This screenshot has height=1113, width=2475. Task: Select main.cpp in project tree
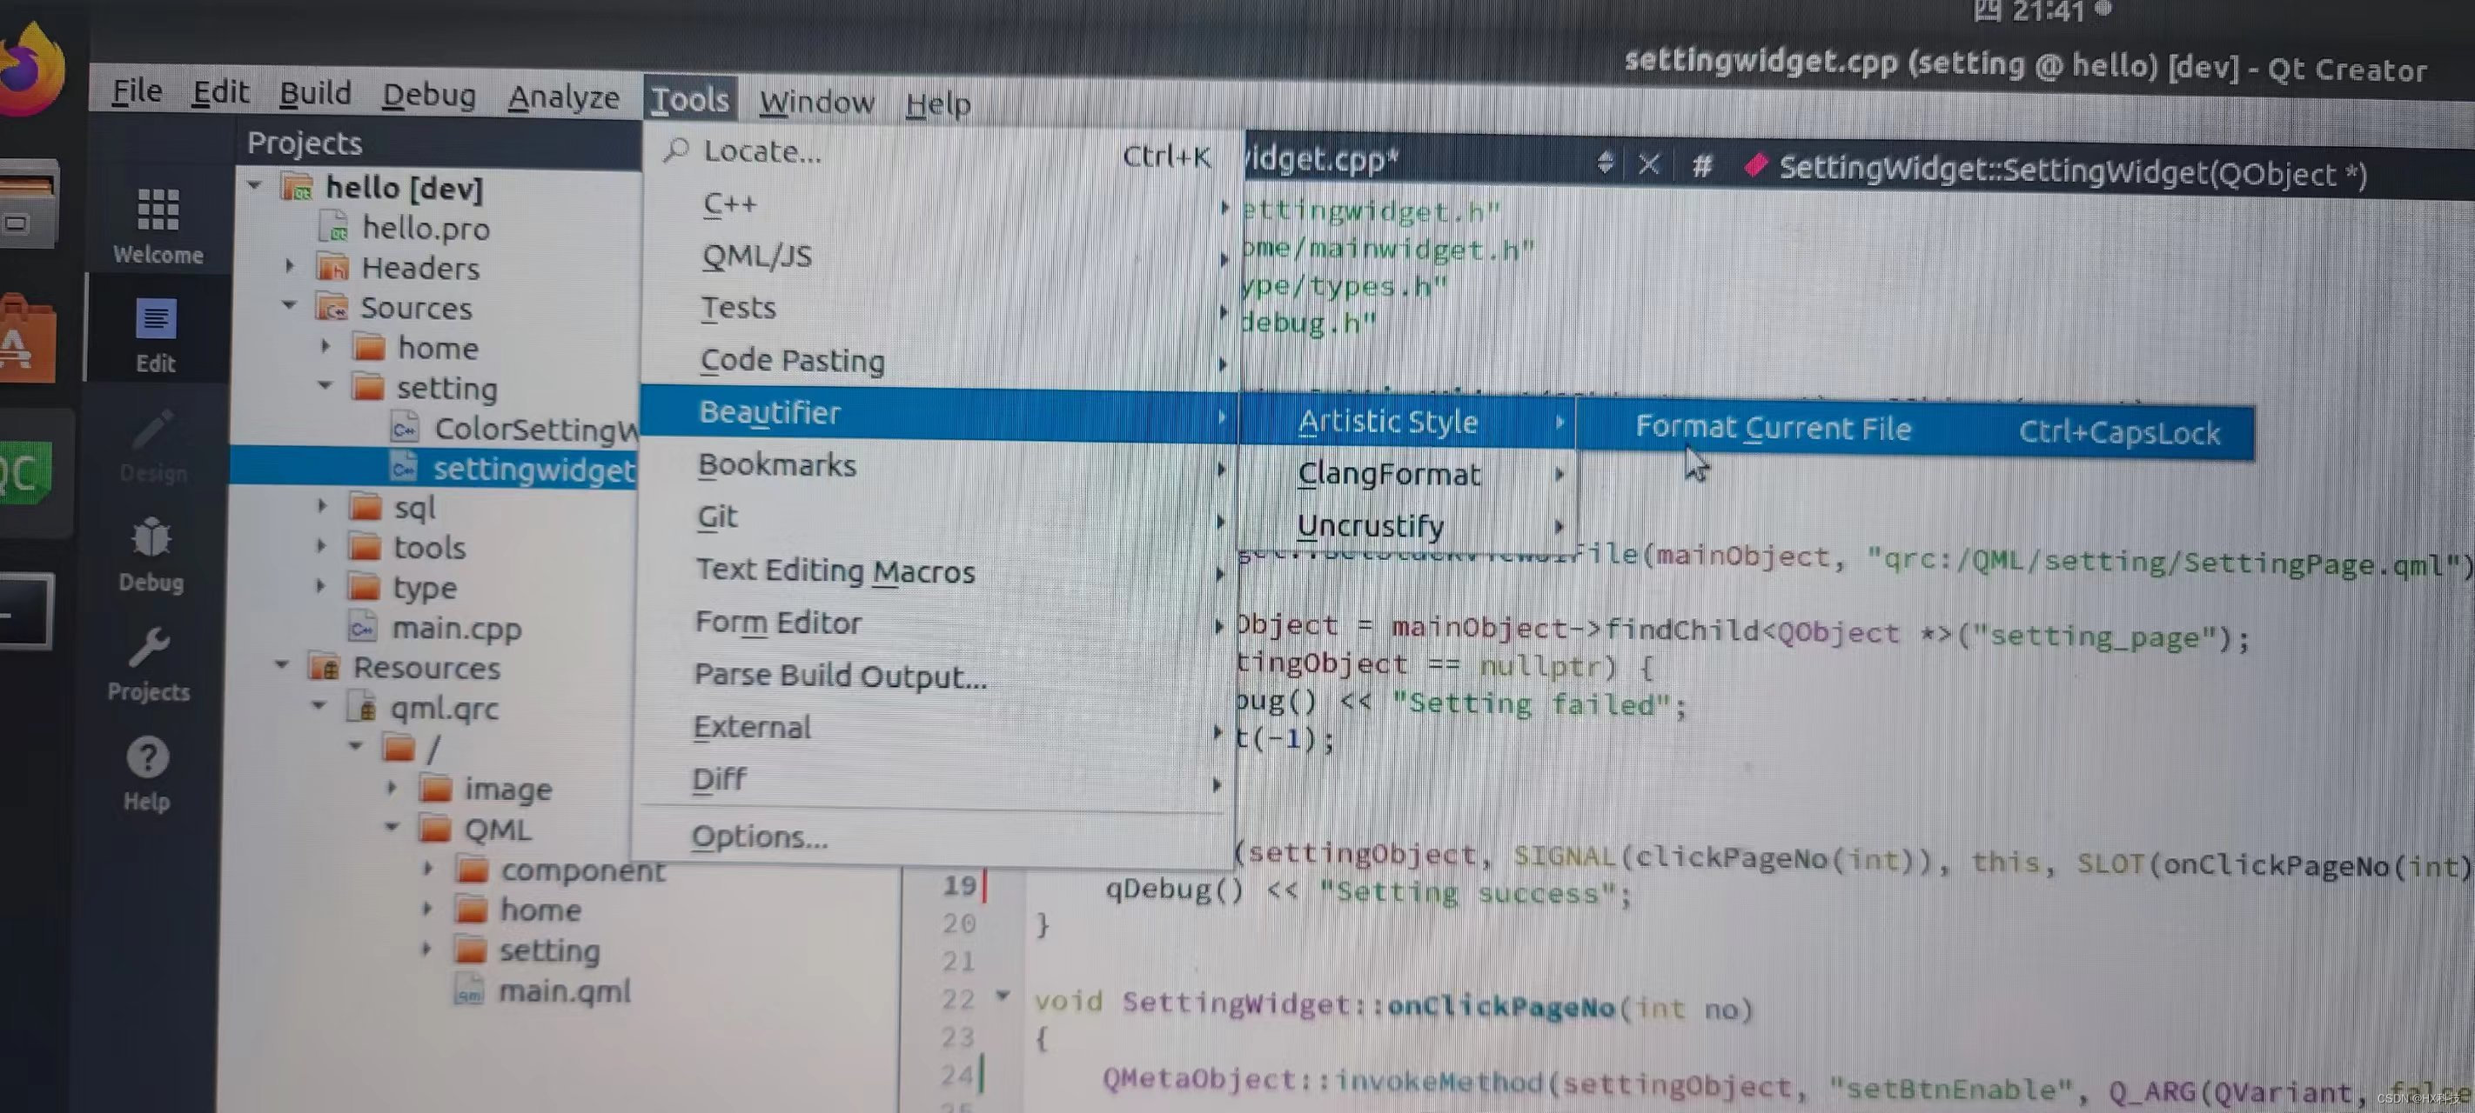click(455, 628)
